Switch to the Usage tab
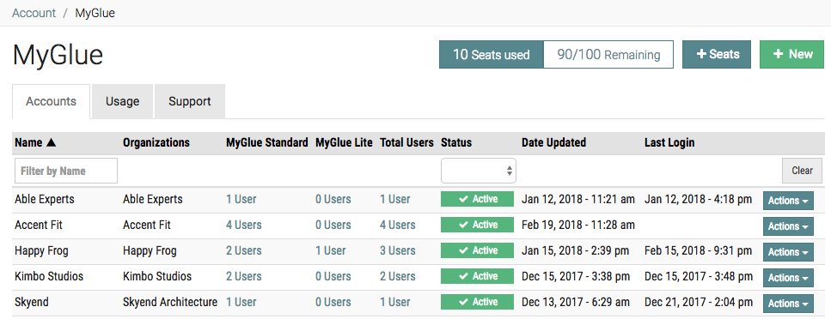 [x=122, y=101]
